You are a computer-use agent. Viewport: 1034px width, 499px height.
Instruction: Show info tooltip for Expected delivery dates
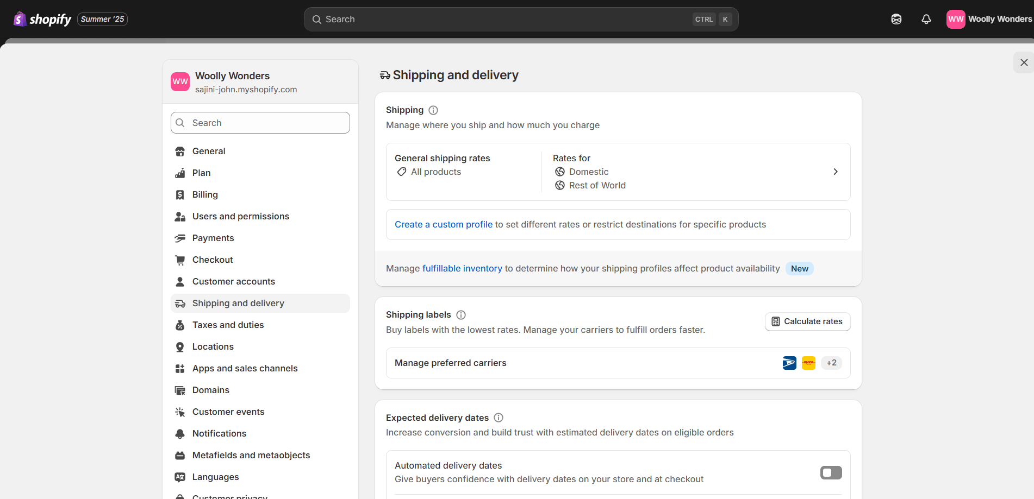499,418
